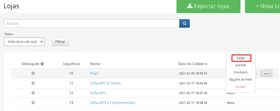Image resolution: width=280 pixels, height=111 pixels.
Task: Click the sequence number 13
Action: pyautogui.click(x=71, y=103)
